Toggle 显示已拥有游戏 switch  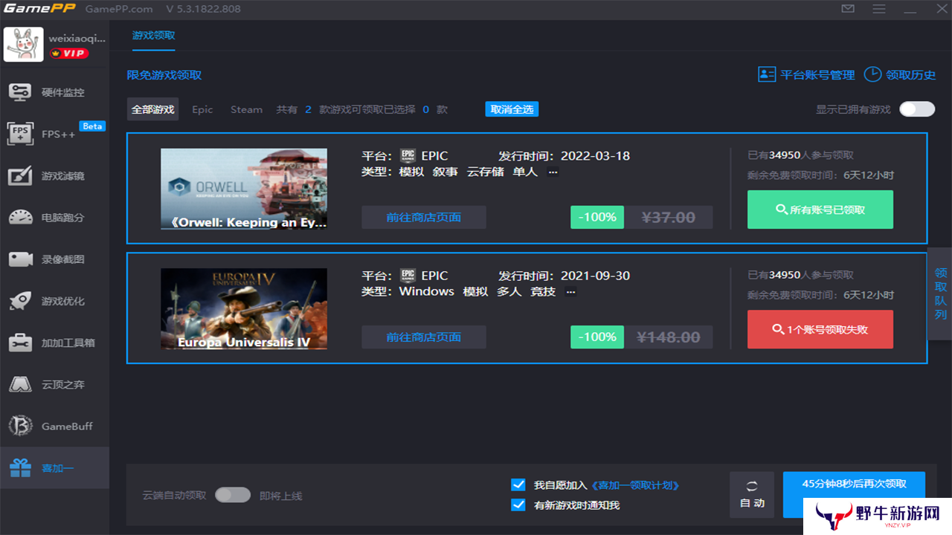pos(917,109)
